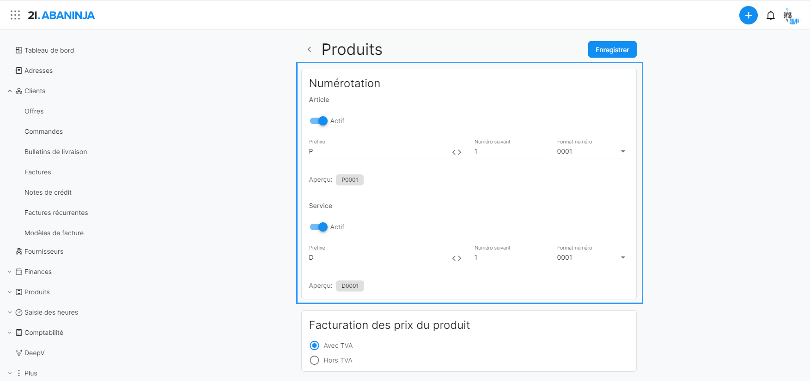Select the Hors TVA radio option
810x381 pixels.
(315, 360)
